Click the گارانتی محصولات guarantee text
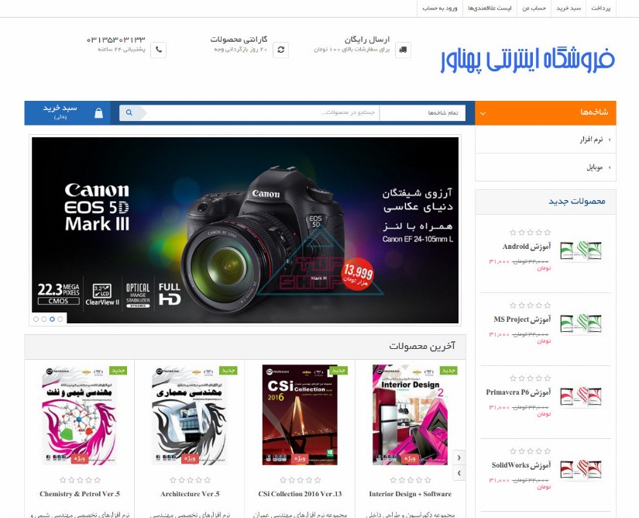The height and width of the screenshot is (518, 639). [x=239, y=40]
